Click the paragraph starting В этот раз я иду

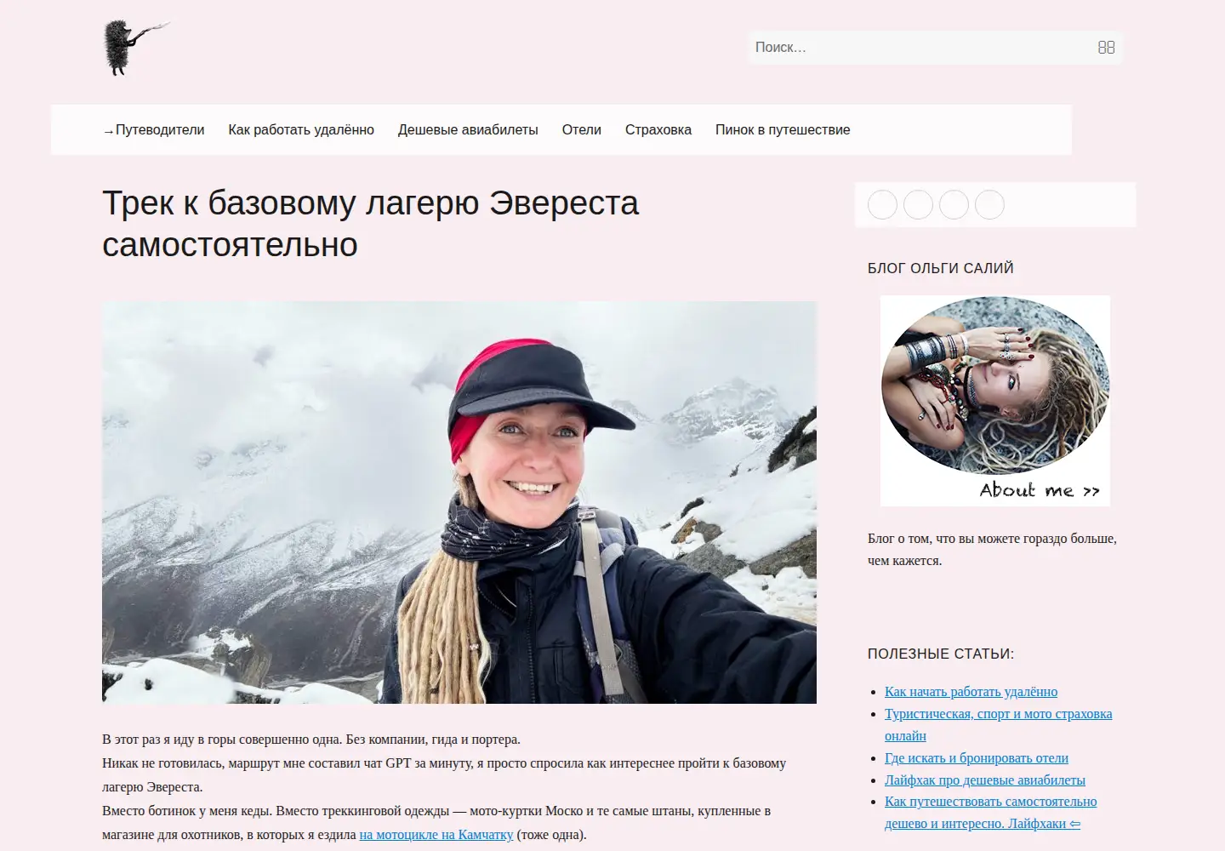point(311,740)
